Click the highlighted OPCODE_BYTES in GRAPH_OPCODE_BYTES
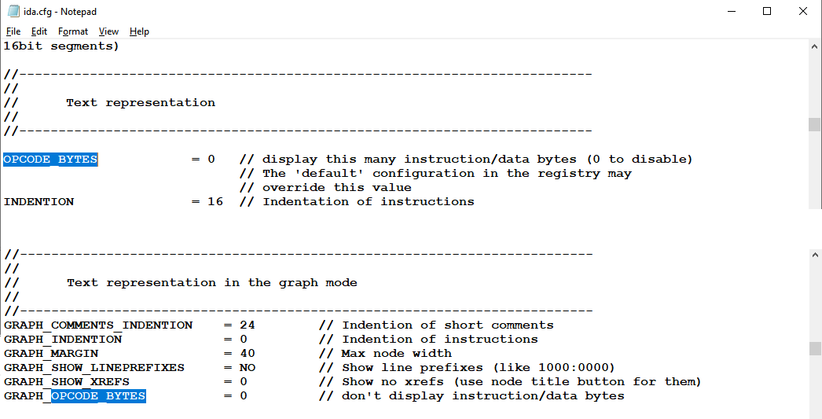 [x=98, y=396]
